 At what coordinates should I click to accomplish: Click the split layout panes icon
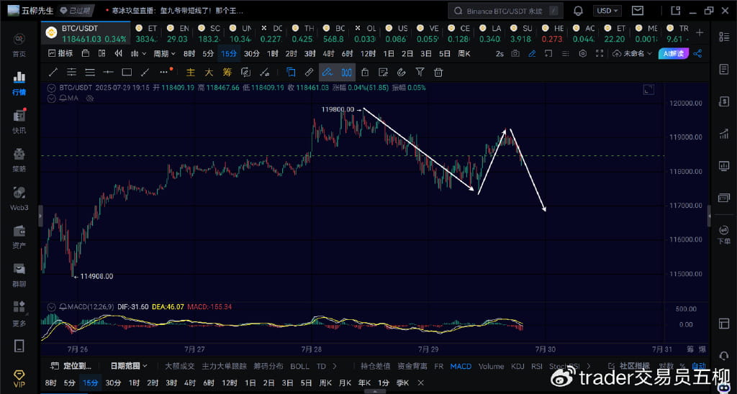[101, 53]
